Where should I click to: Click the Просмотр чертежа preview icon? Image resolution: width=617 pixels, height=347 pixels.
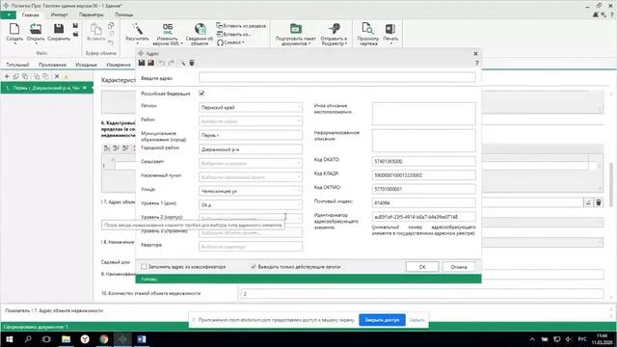pyautogui.click(x=367, y=29)
